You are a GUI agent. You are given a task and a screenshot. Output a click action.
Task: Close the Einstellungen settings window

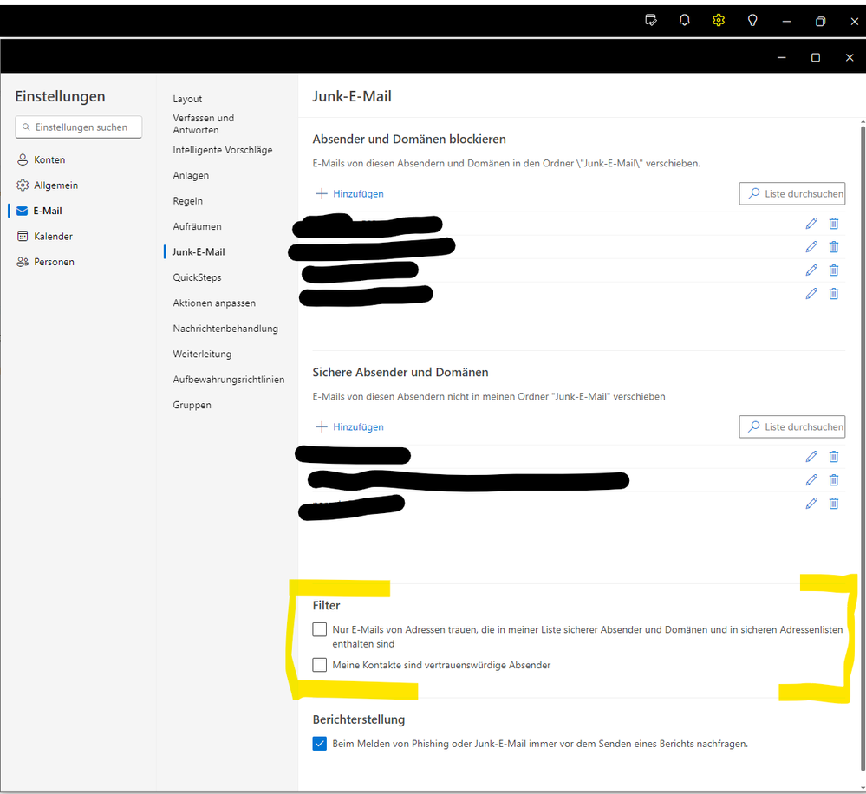850,57
